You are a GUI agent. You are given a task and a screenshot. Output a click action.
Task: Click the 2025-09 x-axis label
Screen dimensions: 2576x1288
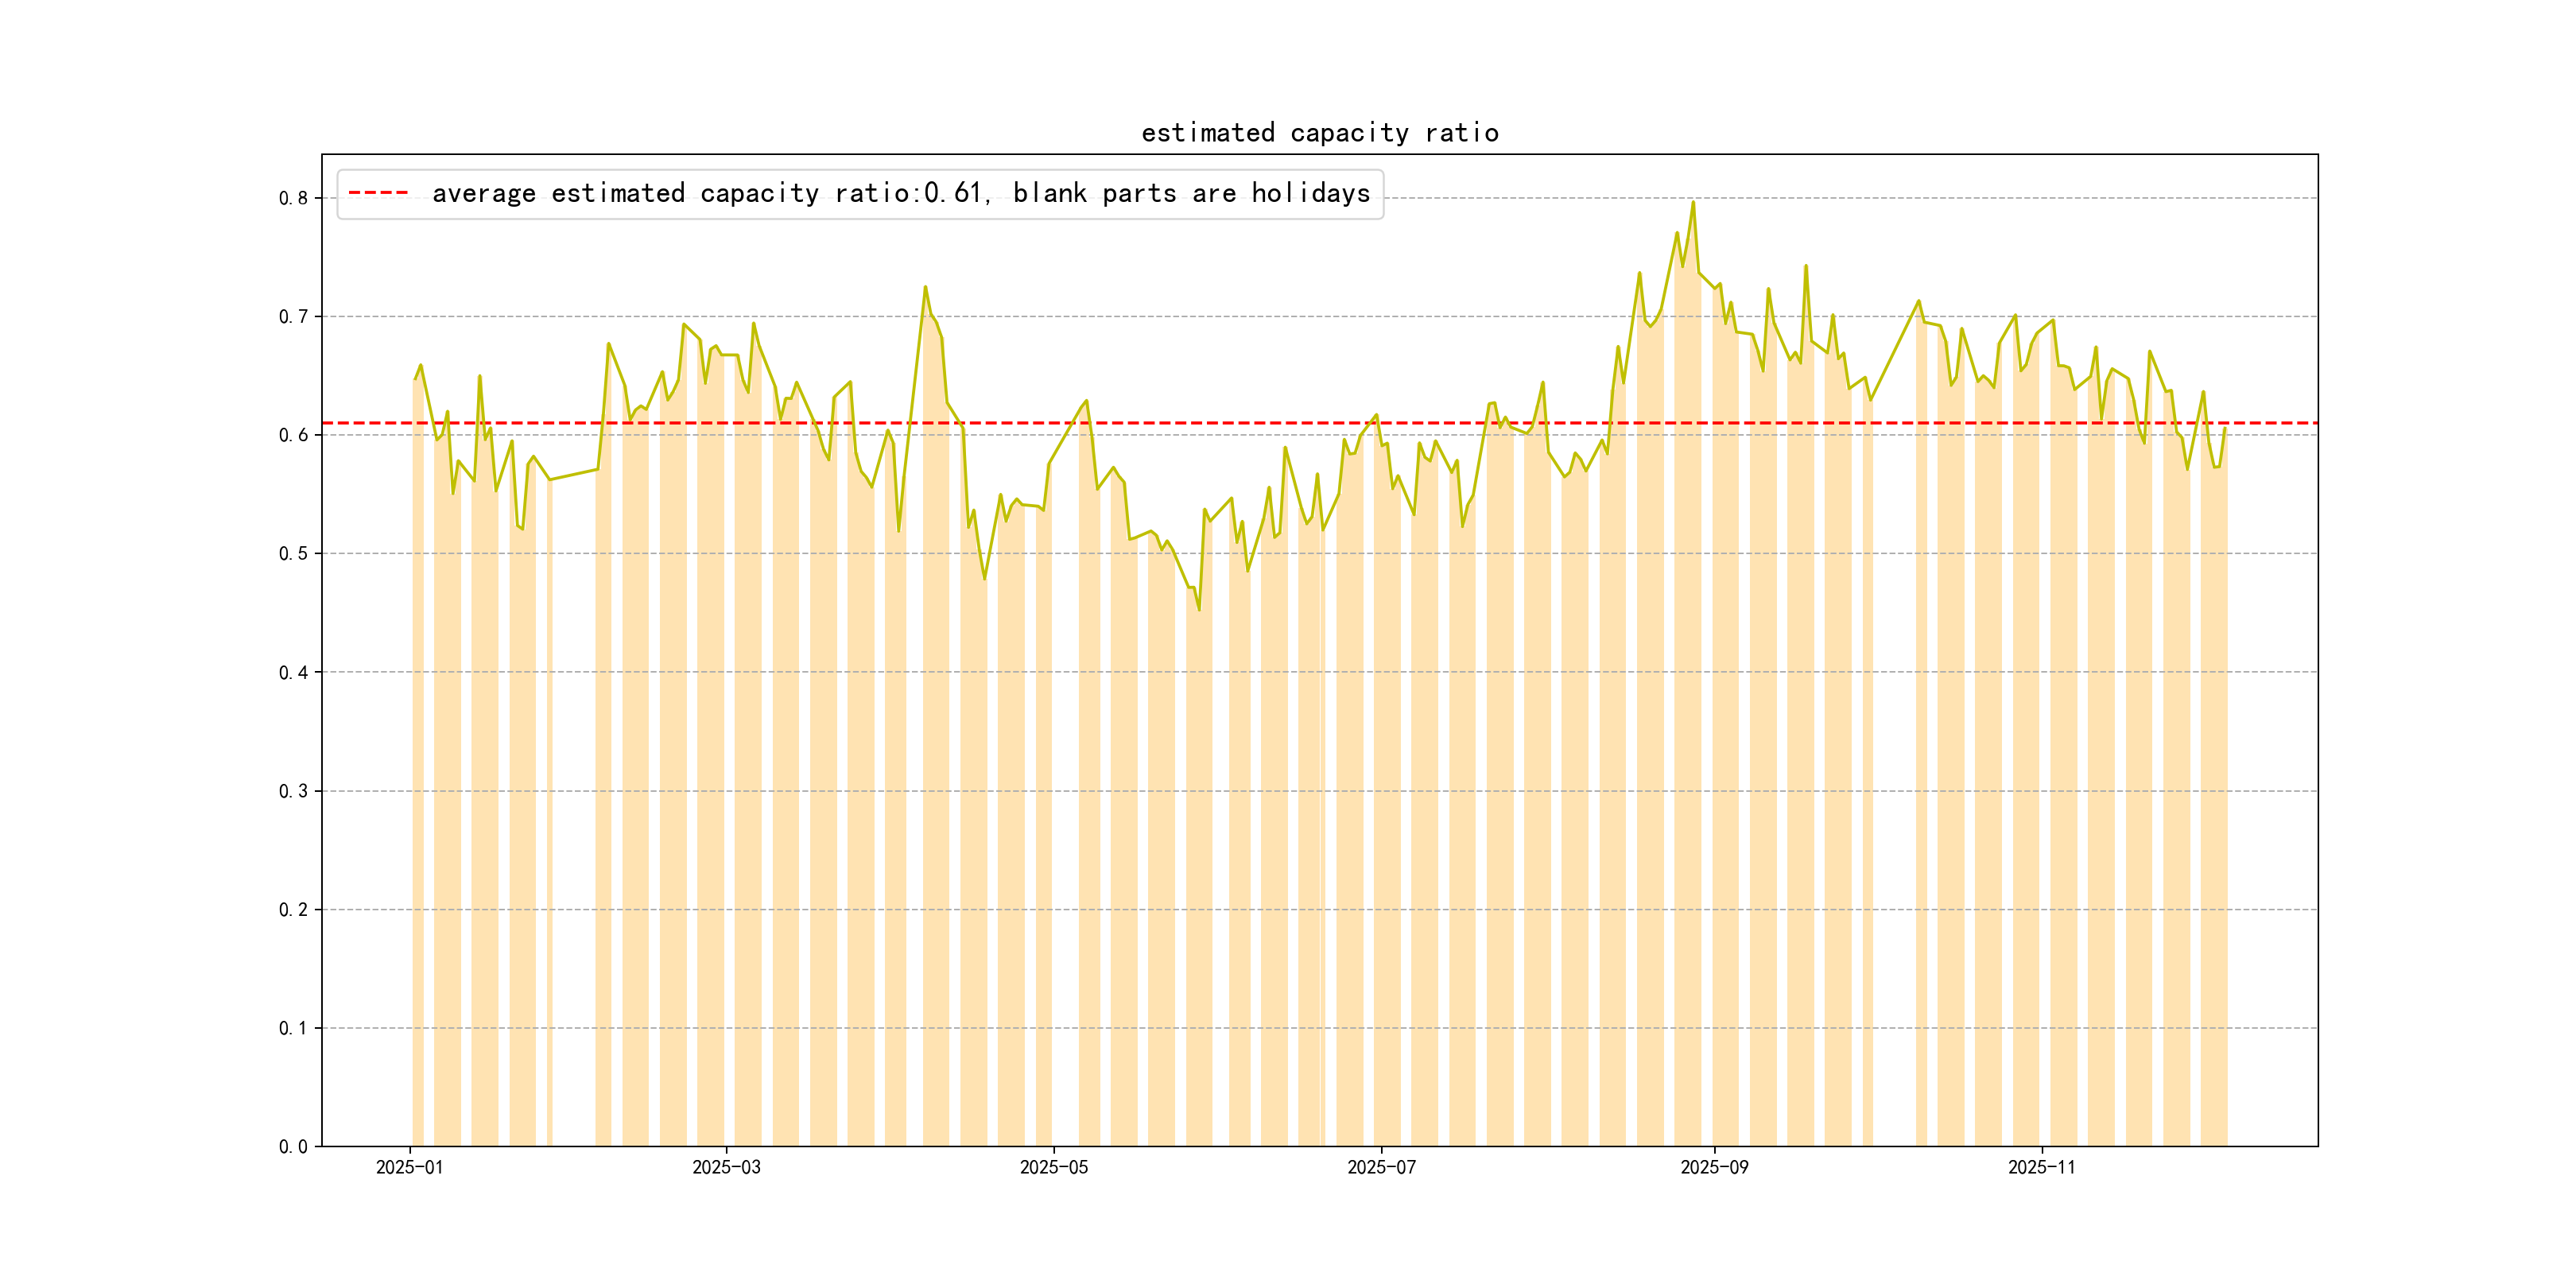tap(1714, 1167)
